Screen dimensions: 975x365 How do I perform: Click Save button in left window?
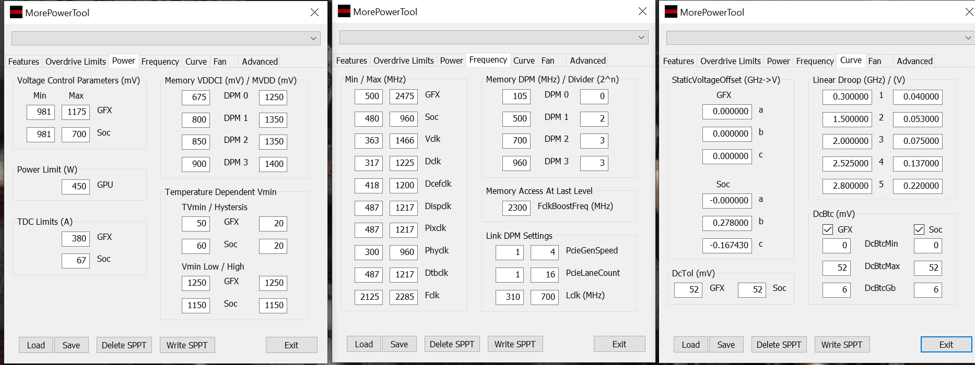[72, 345]
